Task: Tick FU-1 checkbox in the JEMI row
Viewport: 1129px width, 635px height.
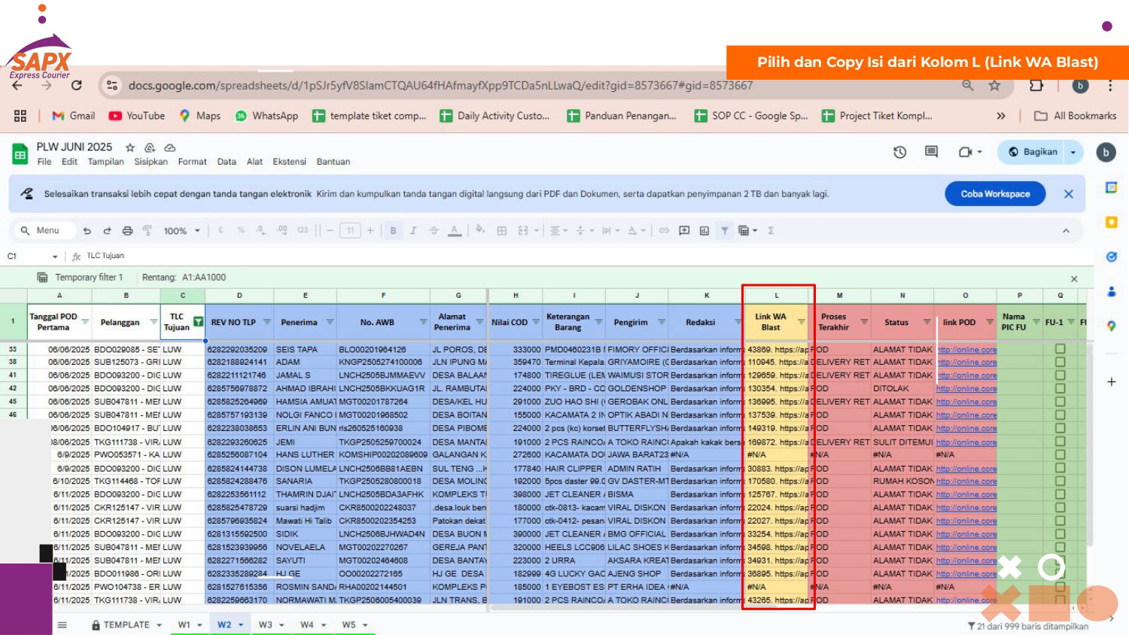Action: [1060, 442]
